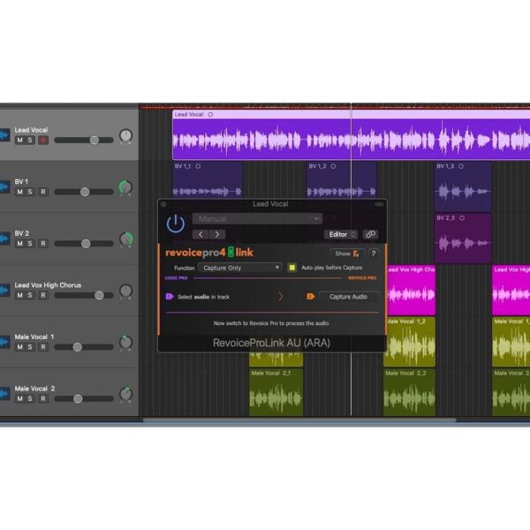Click Lead Vox High Chorus track icon
The width and height of the screenshot is (530, 530).
4,291
